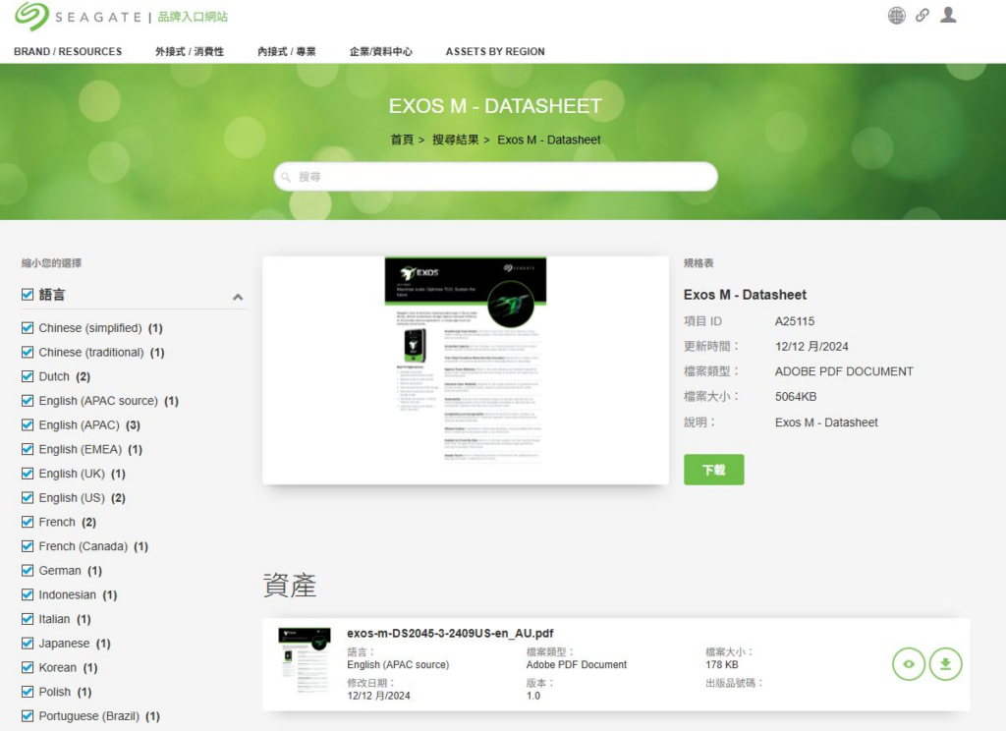Uncheck English (US) filter checkbox
Image resolution: width=1006 pixels, height=731 pixels.
pyautogui.click(x=28, y=497)
